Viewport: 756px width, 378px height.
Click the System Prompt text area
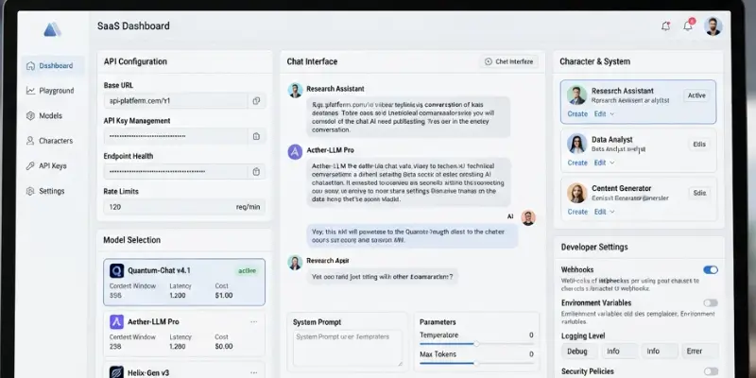tap(348, 348)
